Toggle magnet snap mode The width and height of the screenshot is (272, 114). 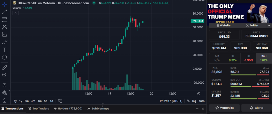4,85
